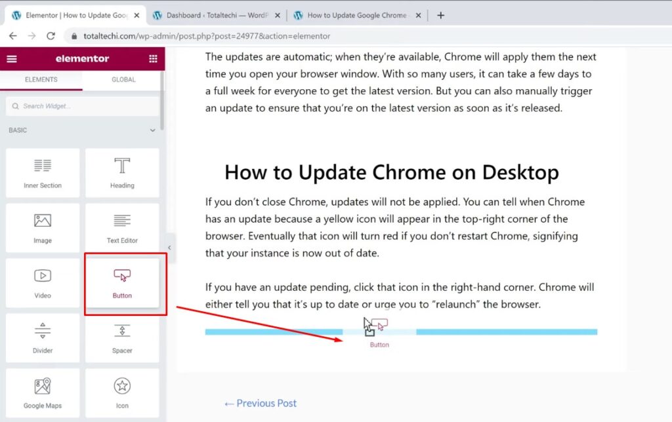Select the Image widget
Image resolution: width=672 pixels, height=422 pixels.
pyautogui.click(x=42, y=227)
